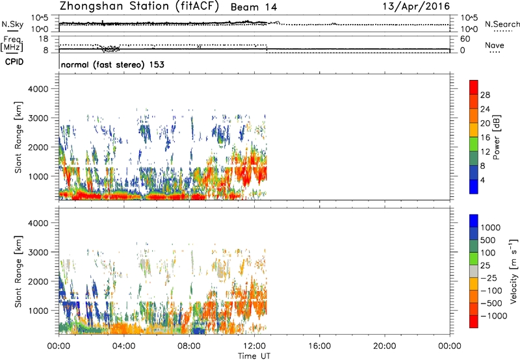Viewport: 520px width, 360px height.
Task: Click the blue positive-velocity patch near 08:30
Action: pyautogui.click(x=198, y=331)
